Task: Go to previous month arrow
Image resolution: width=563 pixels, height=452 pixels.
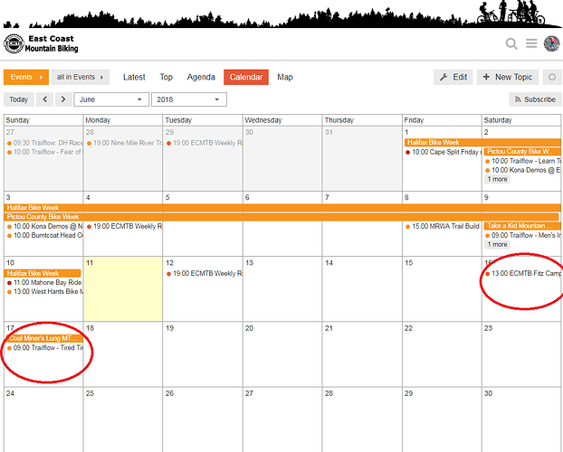Action: pos(45,99)
